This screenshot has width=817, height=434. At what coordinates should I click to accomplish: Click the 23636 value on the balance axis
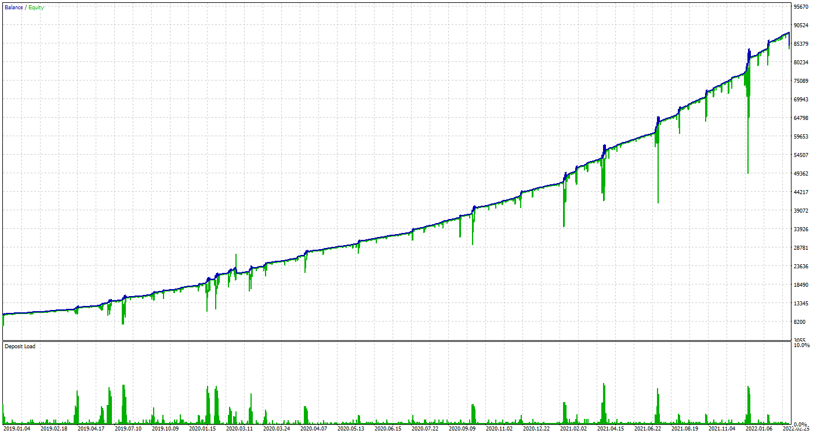(801, 267)
